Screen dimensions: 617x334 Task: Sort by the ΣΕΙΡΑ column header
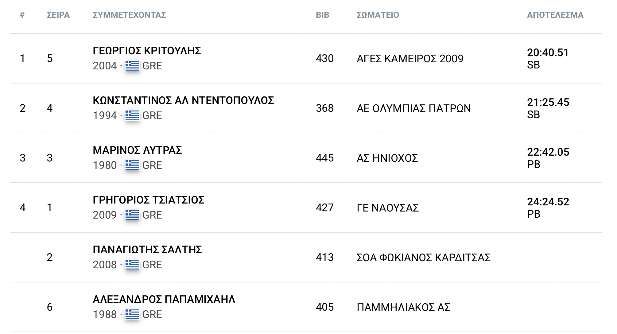[58, 15]
